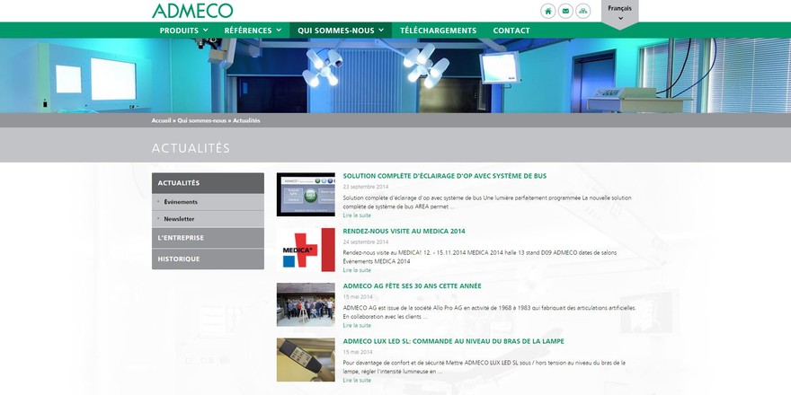
Task: Open the MEDICA logo thumbnail
Action: 306,250
